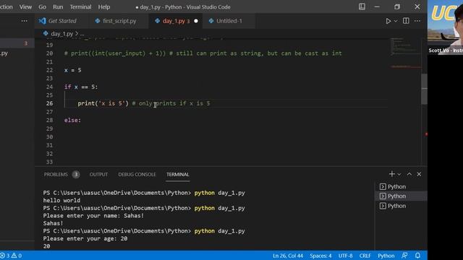Open the Run menu
The height and width of the screenshot is (260, 463).
pos(58,6)
